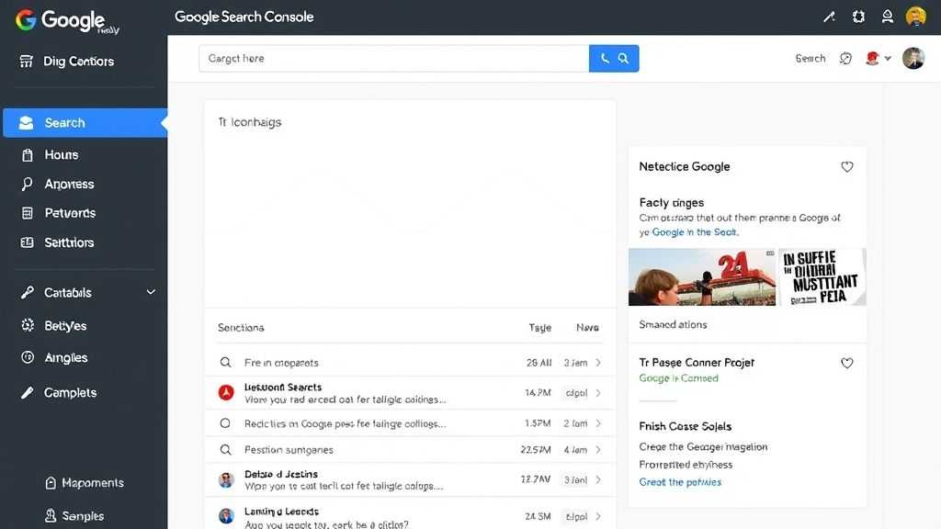Click the Fnish Coase Sojels heading
Screen dimensions: 941x529
point(686,426)
